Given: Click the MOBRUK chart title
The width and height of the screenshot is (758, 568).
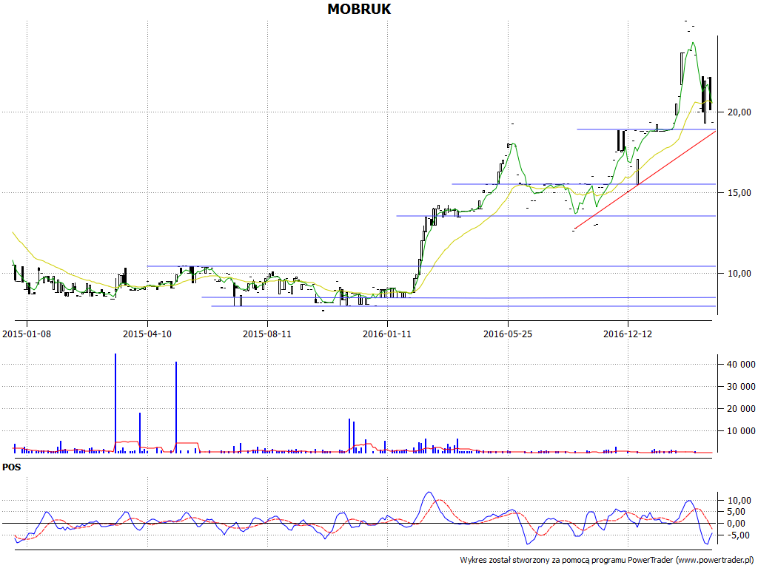Looking at the screenshot, I should 359,9.
